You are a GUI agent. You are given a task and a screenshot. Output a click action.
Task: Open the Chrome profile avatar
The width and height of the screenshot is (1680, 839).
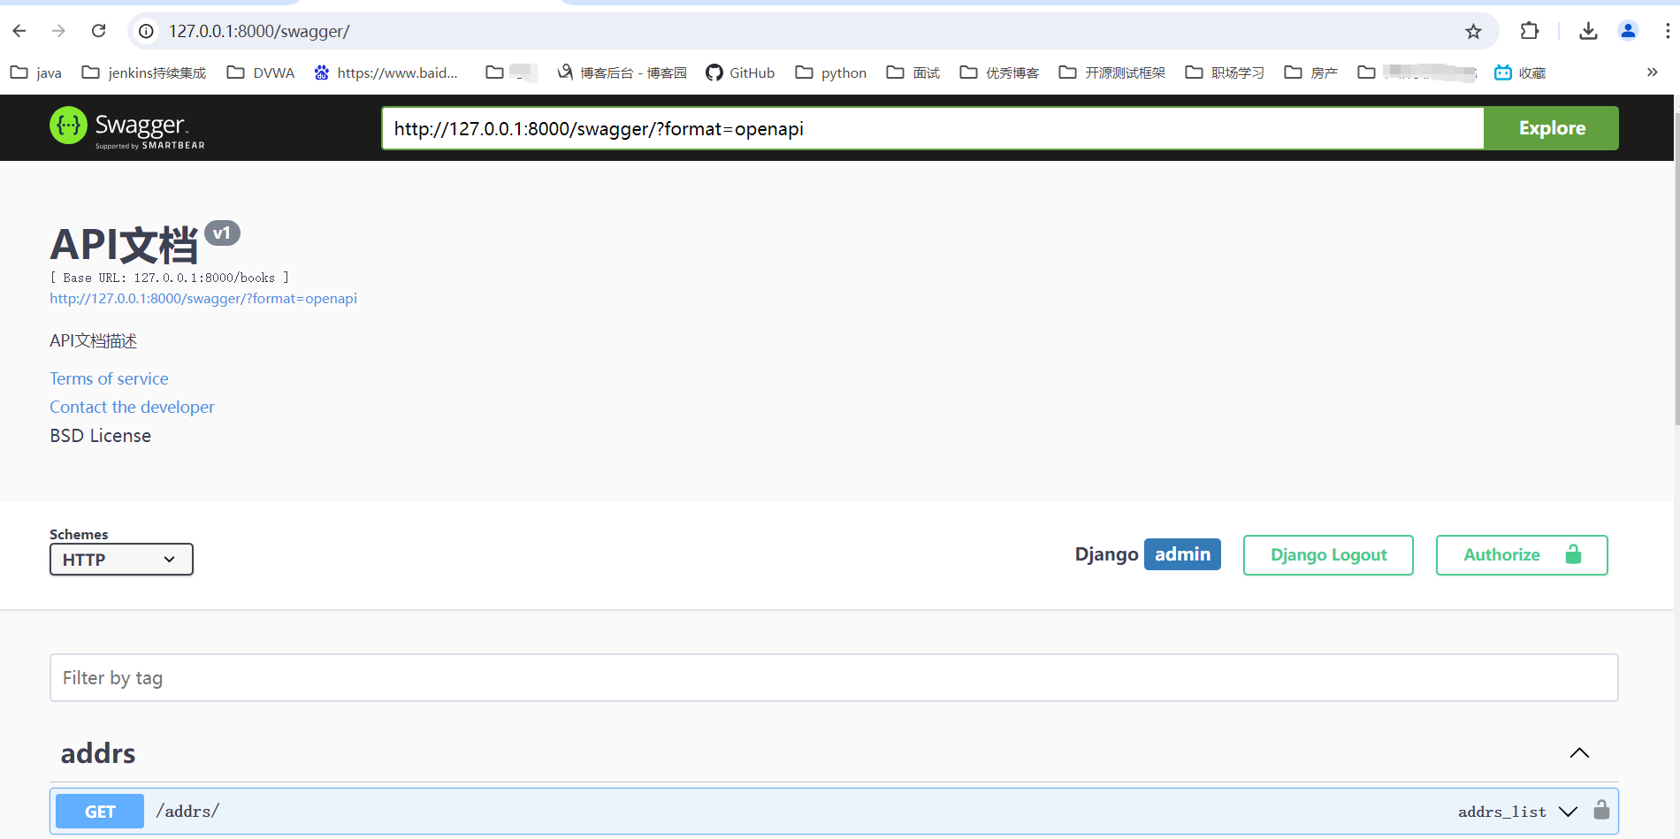click(1628, 31)
